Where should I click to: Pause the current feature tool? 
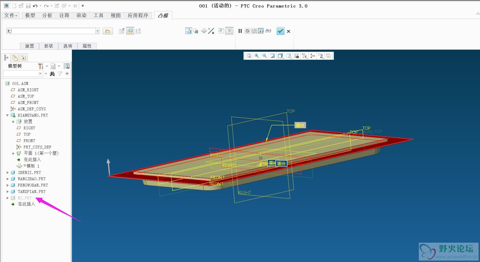coord(240,31)
